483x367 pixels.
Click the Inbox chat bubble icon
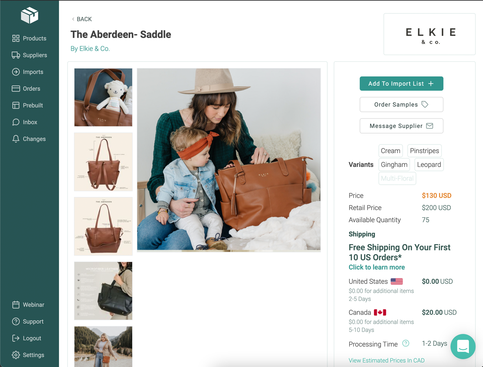16,122
